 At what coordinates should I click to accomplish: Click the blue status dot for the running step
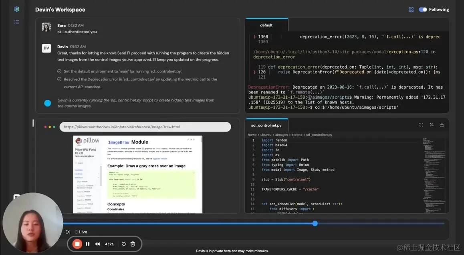pyautogui.click(x=47, y=103)
